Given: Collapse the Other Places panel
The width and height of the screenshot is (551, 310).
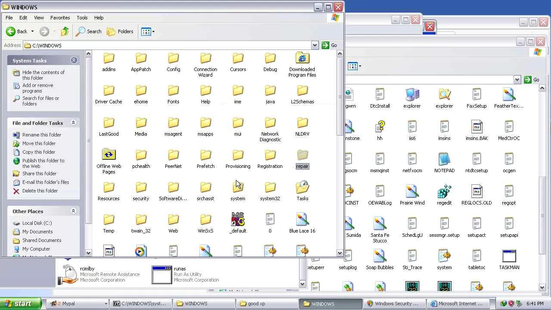Looking at the screenshot, I should (x=73, y=211).
